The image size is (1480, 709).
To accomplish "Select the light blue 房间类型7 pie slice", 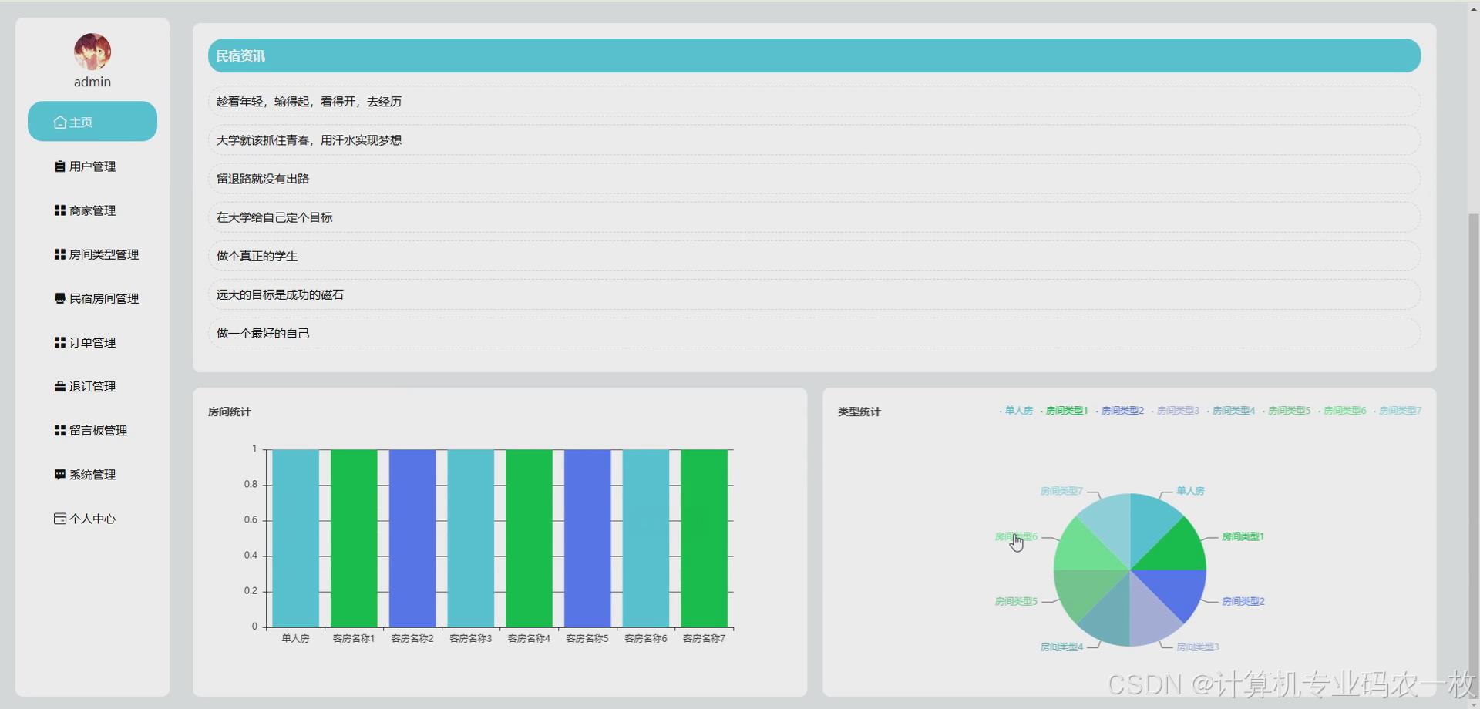I will (x=1110, y=524).
